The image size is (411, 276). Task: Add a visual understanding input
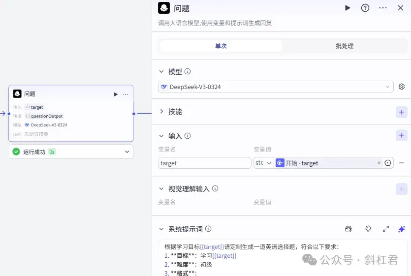pyautogui.click(x=401, y=189)
